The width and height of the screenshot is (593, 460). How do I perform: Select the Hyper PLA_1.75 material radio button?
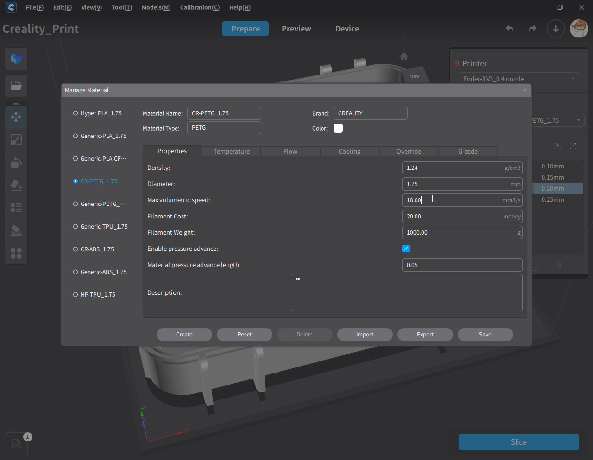(76, 113)
